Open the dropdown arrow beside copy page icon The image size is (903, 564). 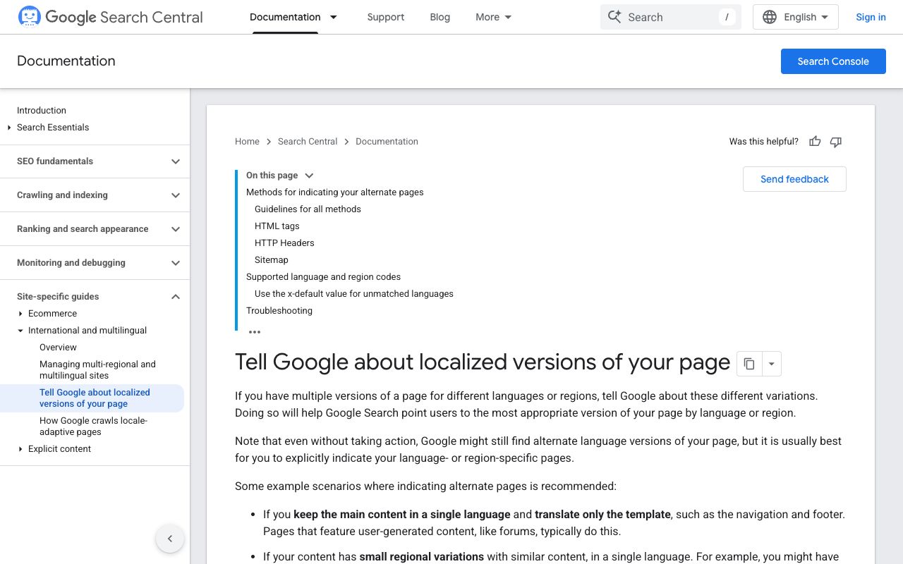pos(771,364)
